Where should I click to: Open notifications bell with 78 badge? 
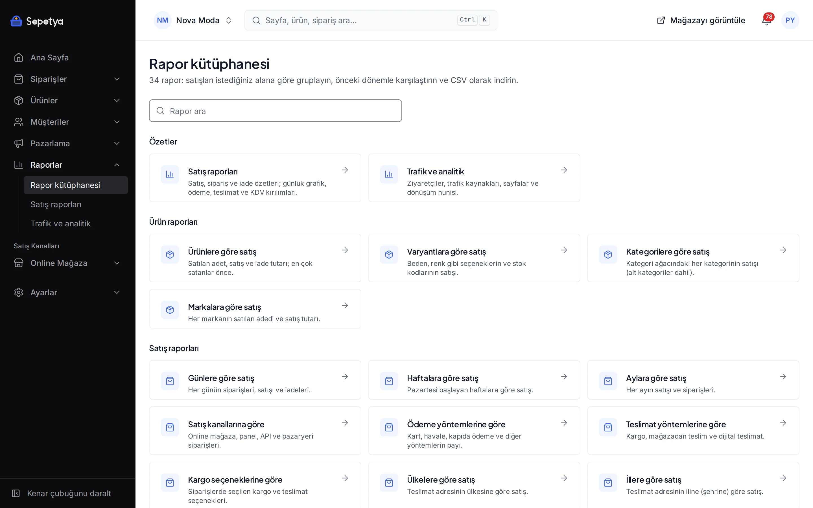pos(766,20)
